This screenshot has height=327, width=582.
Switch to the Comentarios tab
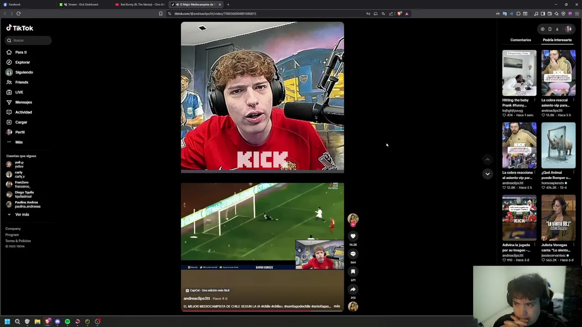tap(521, 40)
